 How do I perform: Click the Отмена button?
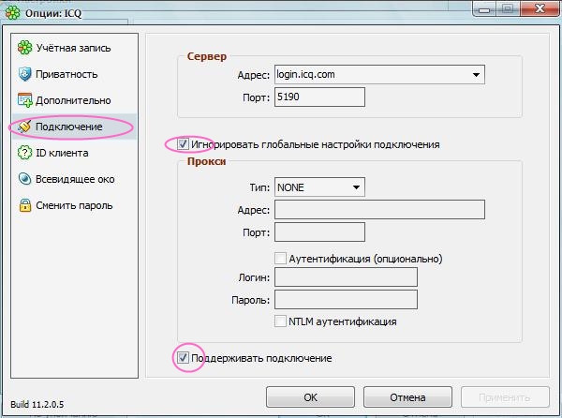coord(407,396)
